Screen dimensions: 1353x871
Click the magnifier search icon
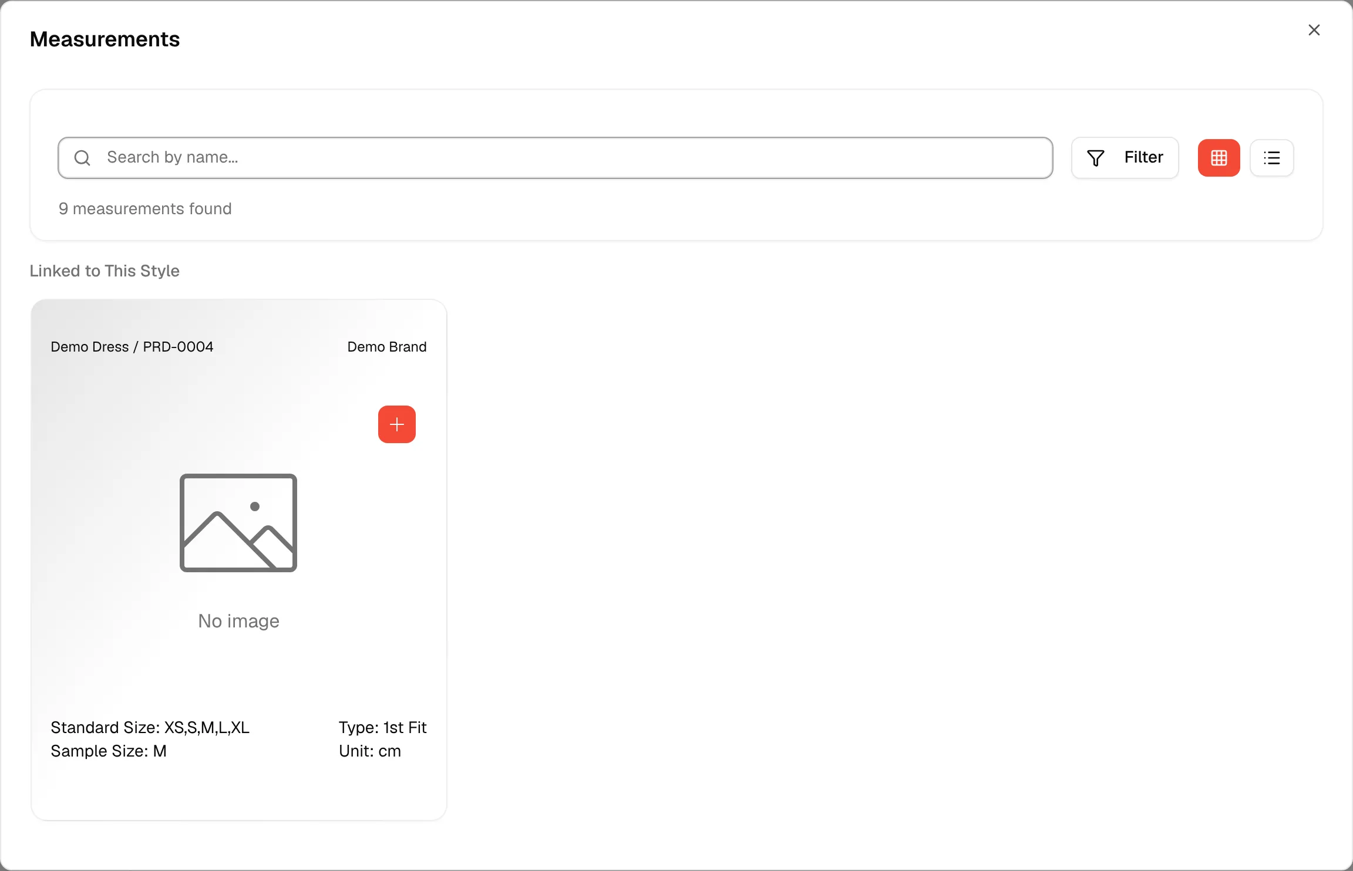(83, 158)
